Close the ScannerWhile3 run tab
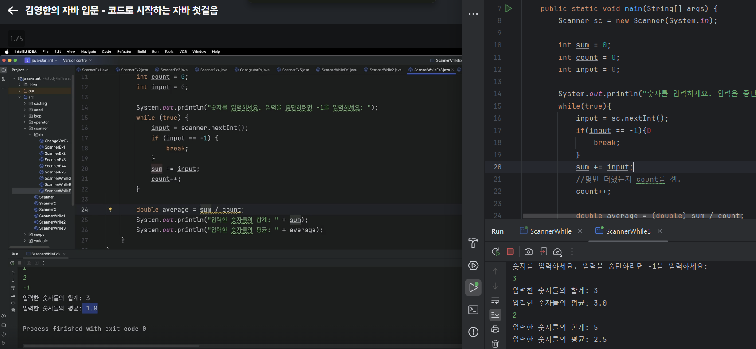Viewport: 756px width, 349px height. (660, 231)
